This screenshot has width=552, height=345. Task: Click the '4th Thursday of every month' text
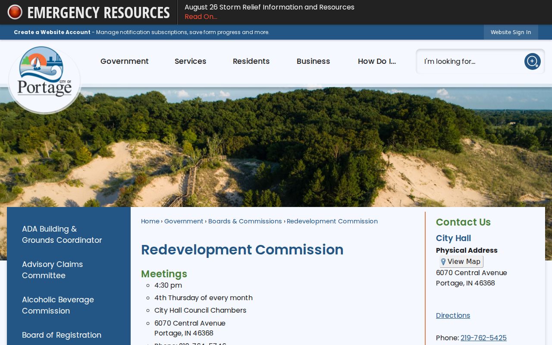[x=204, y=298]
